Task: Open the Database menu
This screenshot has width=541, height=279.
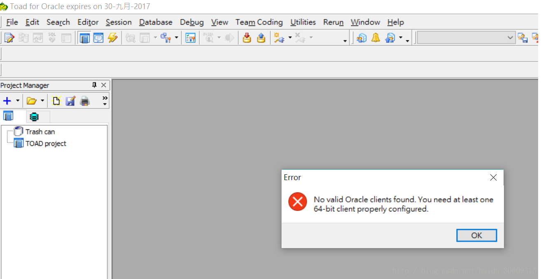Action: (156, 22)
